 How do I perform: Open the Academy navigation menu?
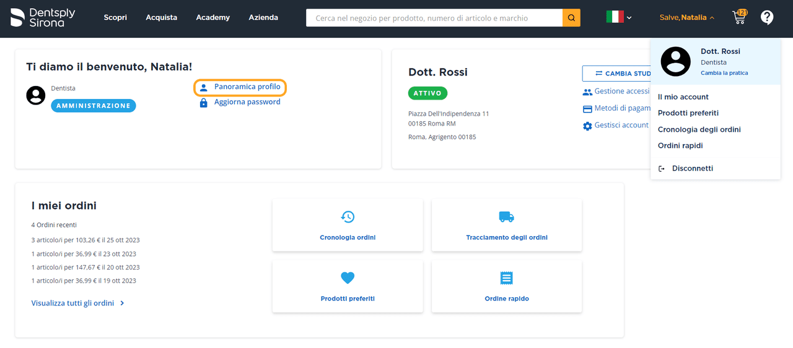tap(212, 17)
